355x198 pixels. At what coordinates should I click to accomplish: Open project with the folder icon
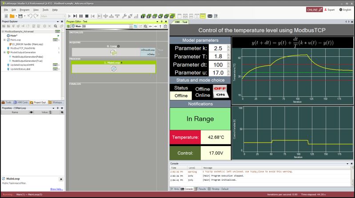12,16
